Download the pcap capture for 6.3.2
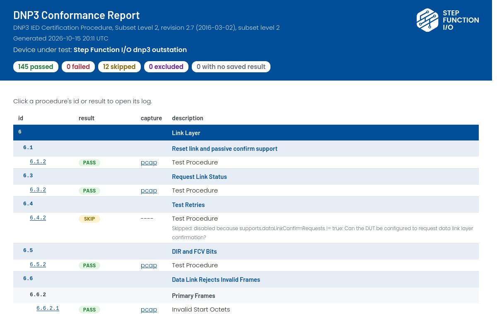Viewport: 497px width, 314px height. (149, 190)
